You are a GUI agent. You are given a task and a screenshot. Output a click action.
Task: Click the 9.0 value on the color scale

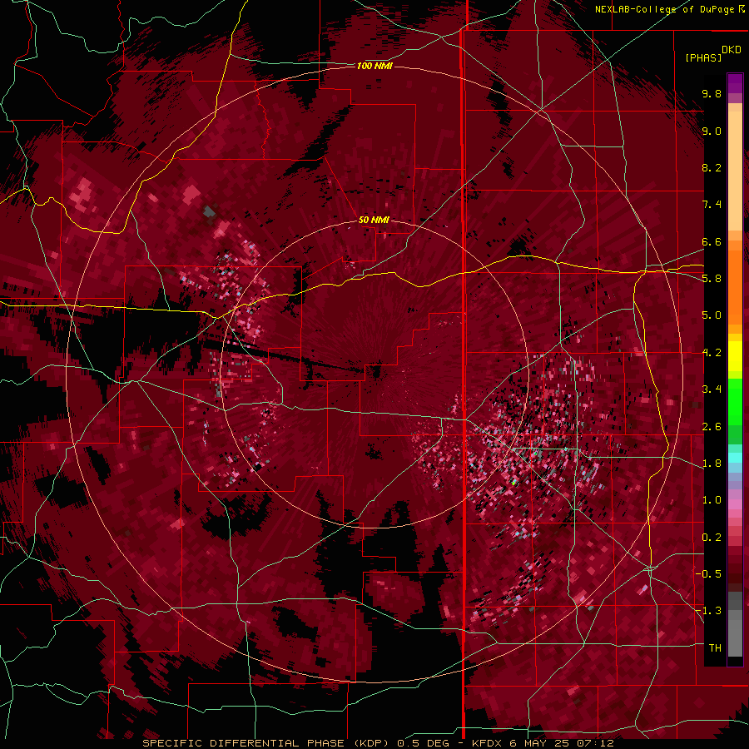tap(712, 131)
